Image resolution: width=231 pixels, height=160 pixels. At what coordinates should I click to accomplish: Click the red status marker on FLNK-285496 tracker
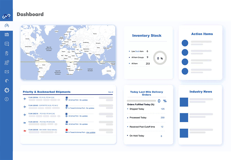pos(66,130)
